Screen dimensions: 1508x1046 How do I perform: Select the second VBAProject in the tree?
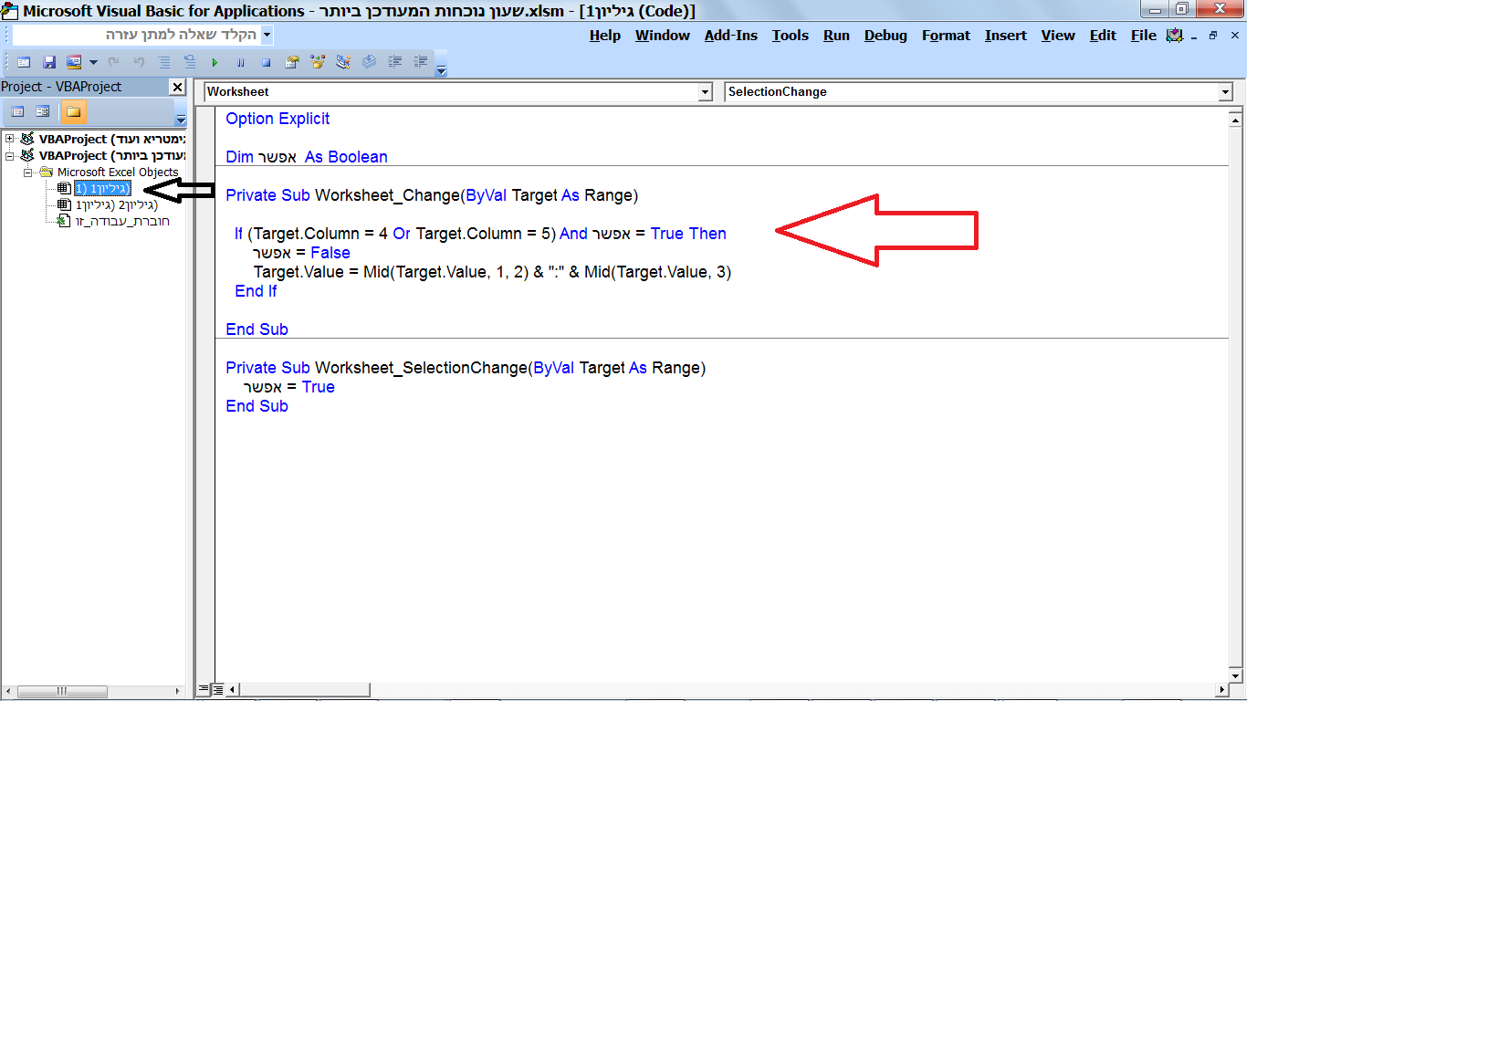[111, 155]
